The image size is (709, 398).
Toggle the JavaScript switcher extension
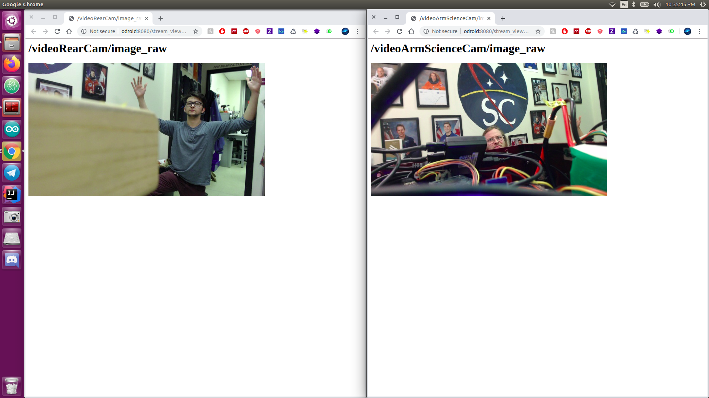[x=329, y=31]
